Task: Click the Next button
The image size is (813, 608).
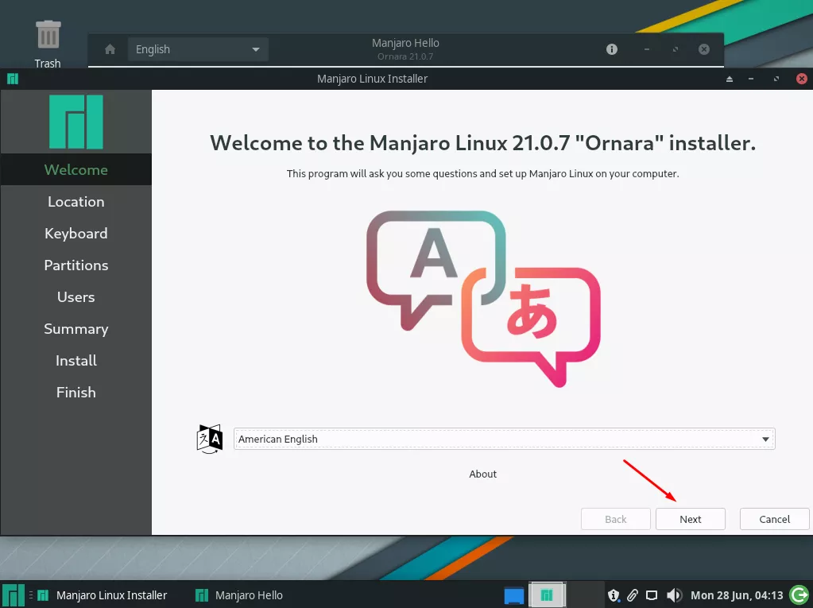Action: (x=690, y=519)
